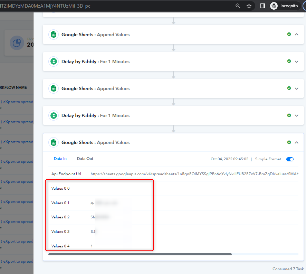Click the green success check on the step with the Data In tab
The width and height of the screenshot is (306, 274).
[289, 142]
